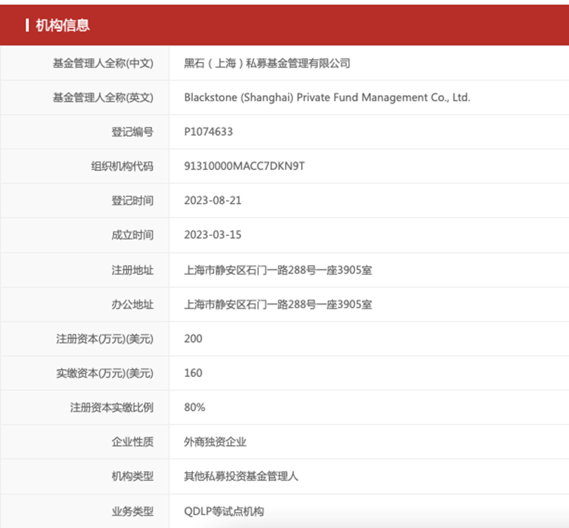Select the ratio value 80%

point(194,407)
